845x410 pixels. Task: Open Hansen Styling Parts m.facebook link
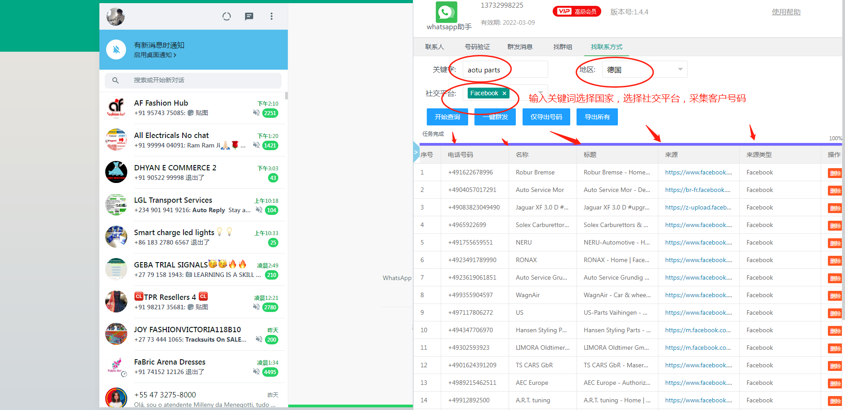(x=698, y=330)
